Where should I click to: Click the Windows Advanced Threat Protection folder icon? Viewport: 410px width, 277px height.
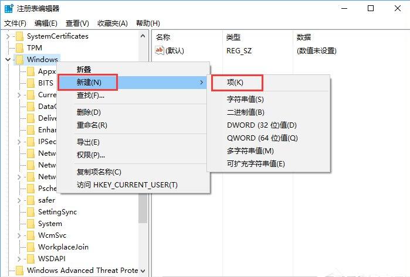click(19, 271)
